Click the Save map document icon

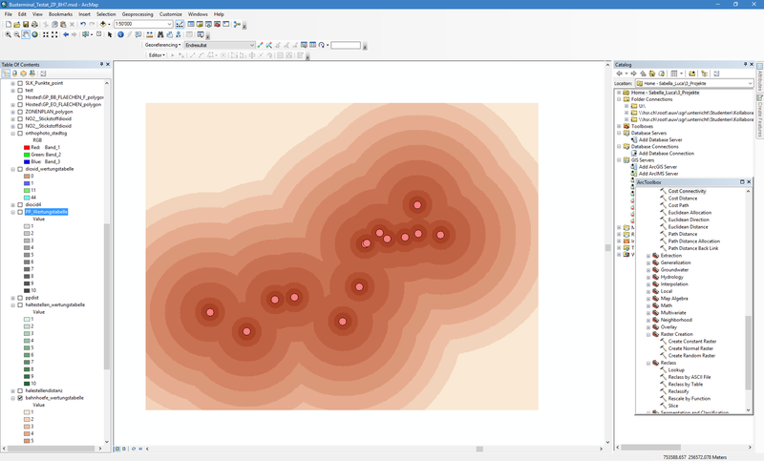coord(28,24)
